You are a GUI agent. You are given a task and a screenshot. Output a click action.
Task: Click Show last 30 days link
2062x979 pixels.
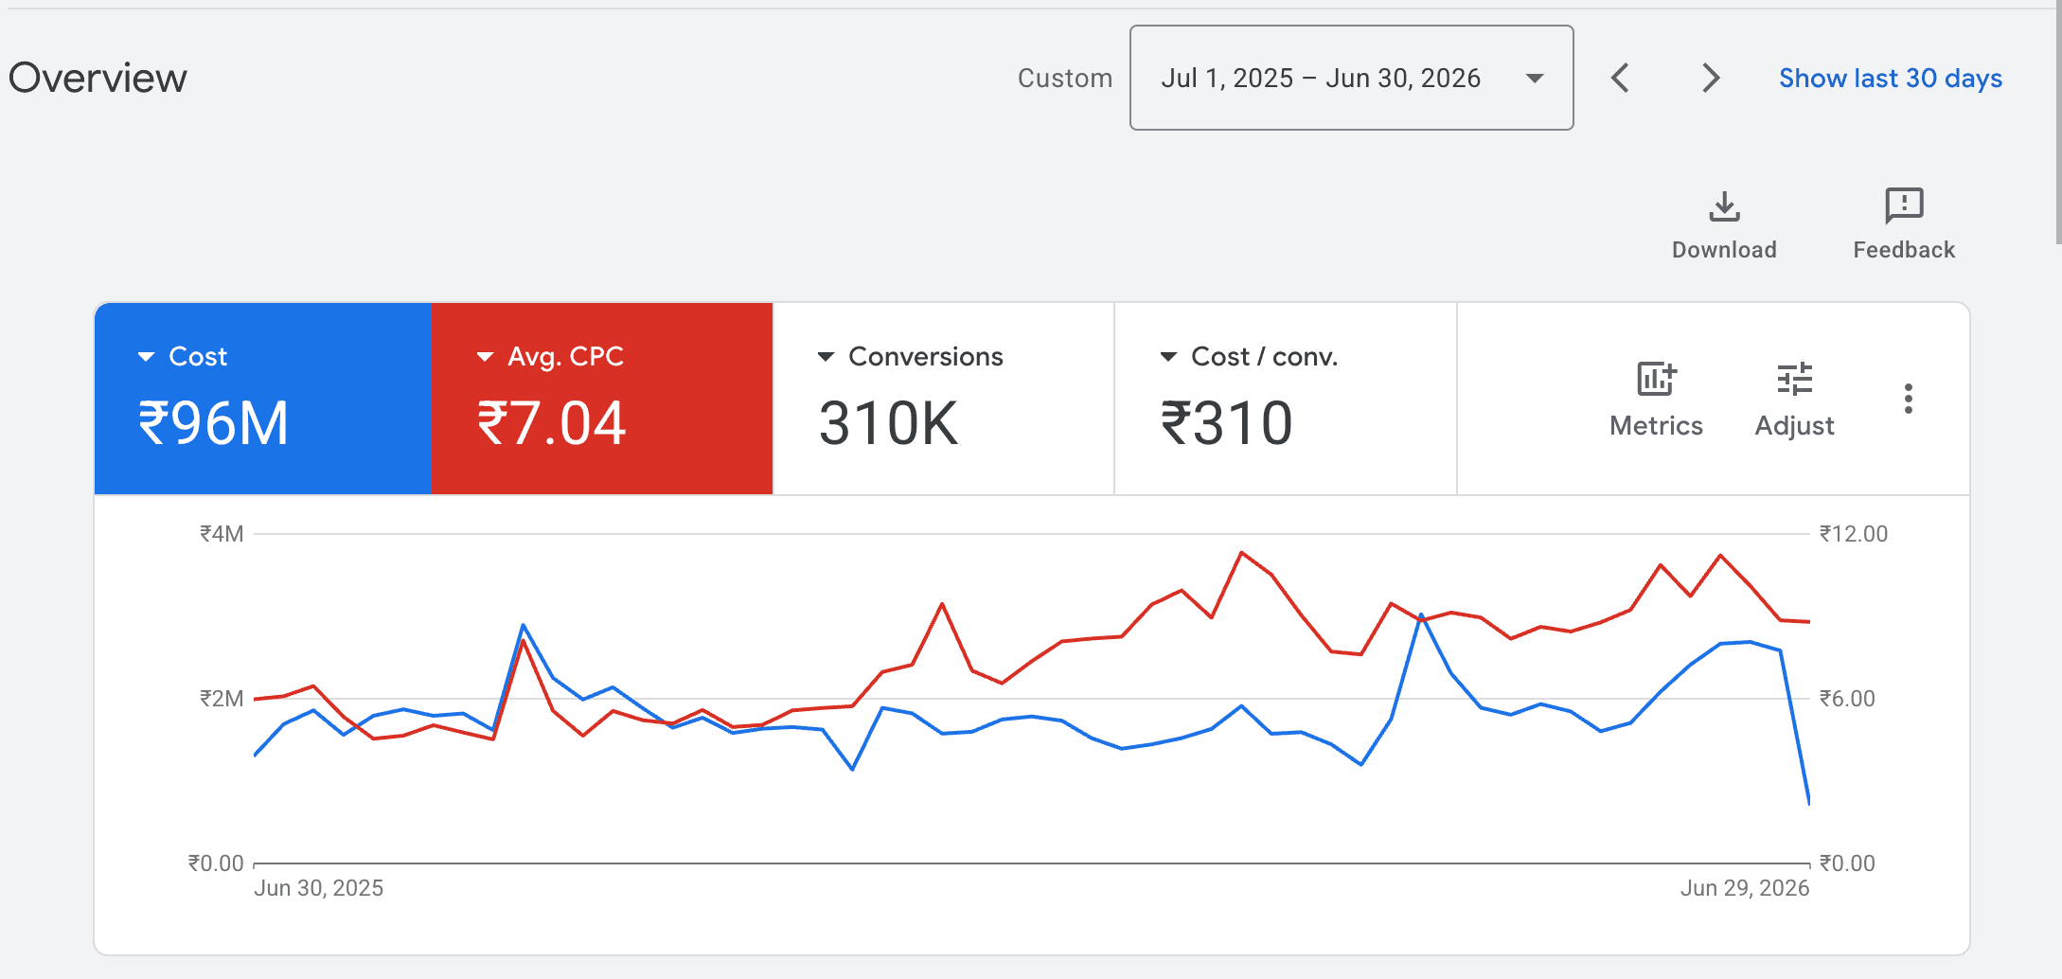(1890, 78)
